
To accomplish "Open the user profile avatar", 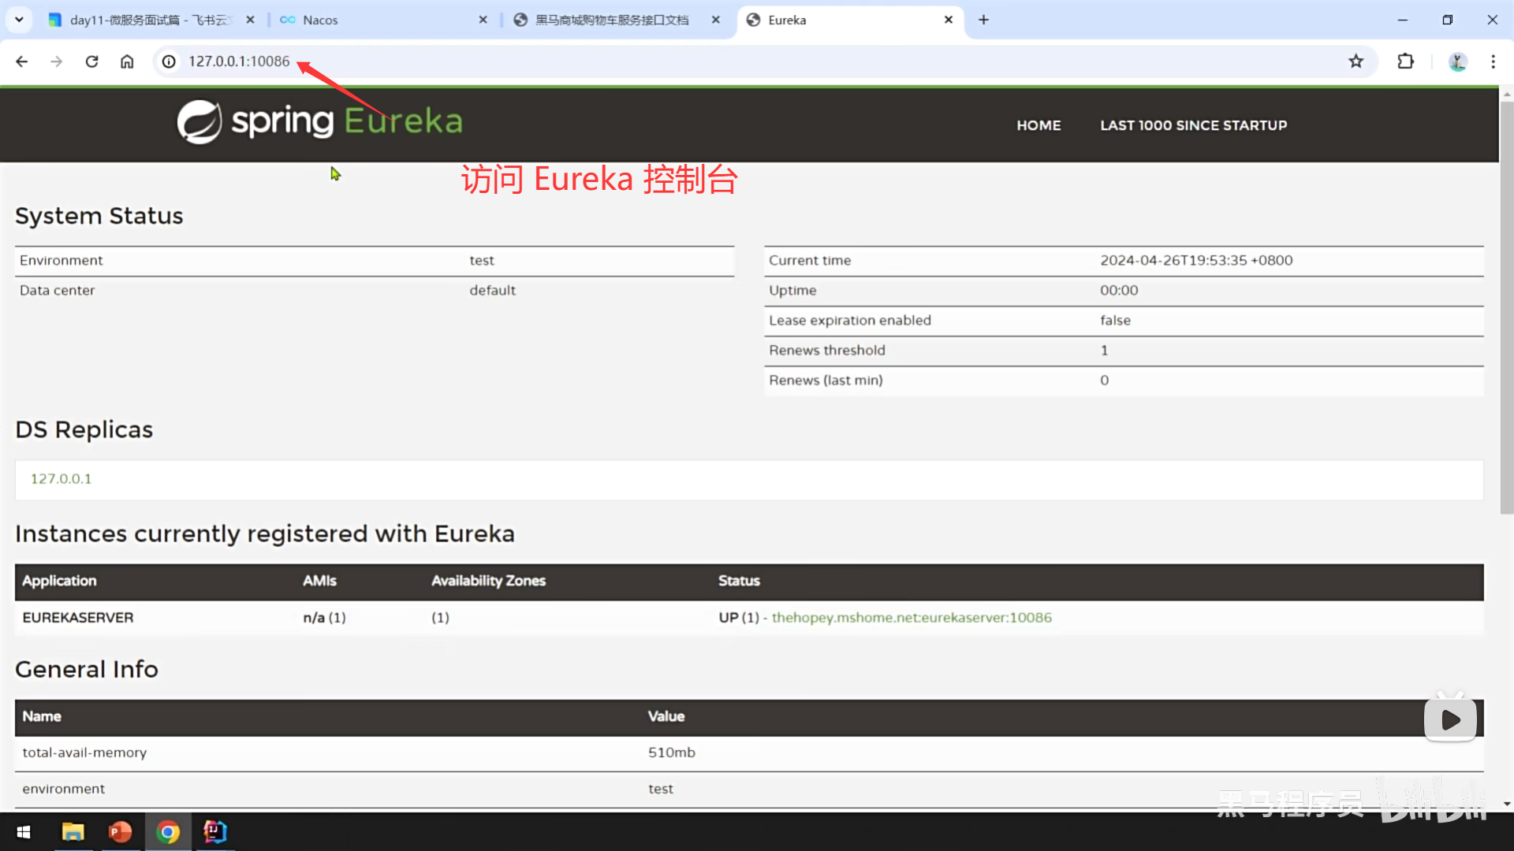I will pyautogui.click(x=1457, y=61).
